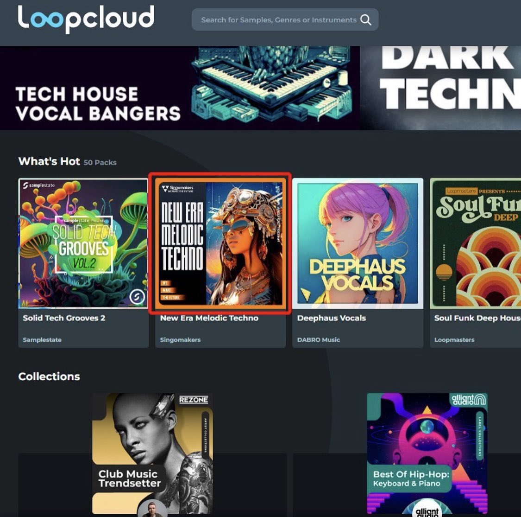521x517 pixels.
Task: Click the New Era Melodic Techno title
Action: click(x=209, y=318)
